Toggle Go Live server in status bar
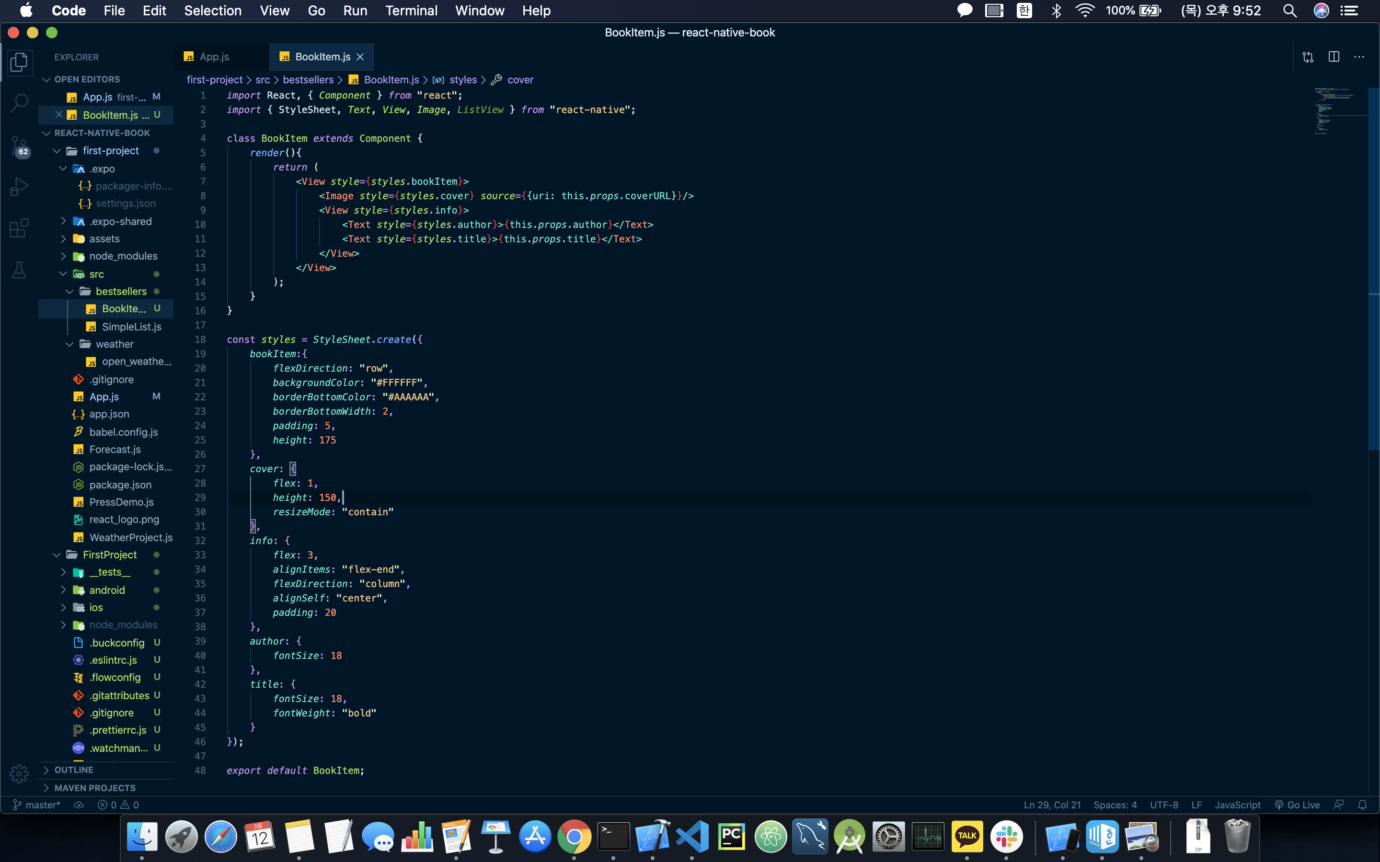1380x862 pixels. (x=1297, y=805)
